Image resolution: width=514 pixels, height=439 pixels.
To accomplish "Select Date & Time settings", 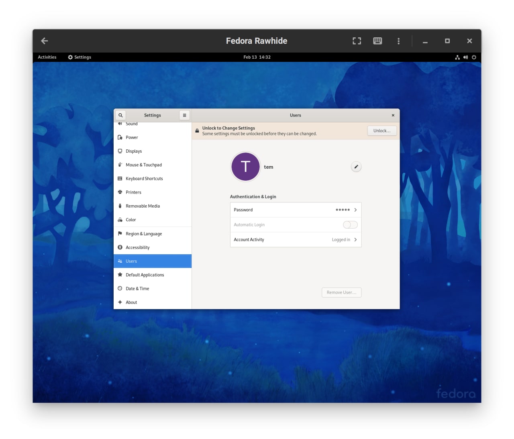I will click(153, 288).
